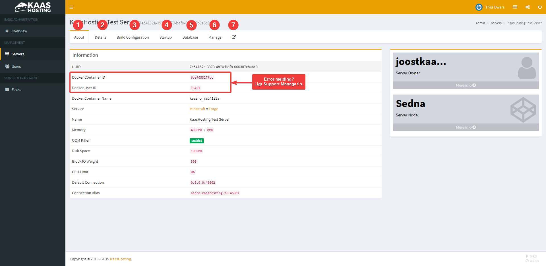The width and height of the screenshot is (546, 266).
Task: Open the Manage tab
Action: pos(215,37)
